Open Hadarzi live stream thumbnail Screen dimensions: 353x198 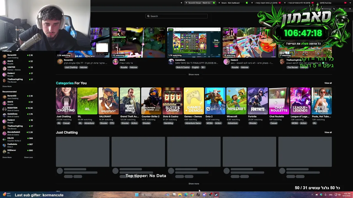[x=249, y=43]
